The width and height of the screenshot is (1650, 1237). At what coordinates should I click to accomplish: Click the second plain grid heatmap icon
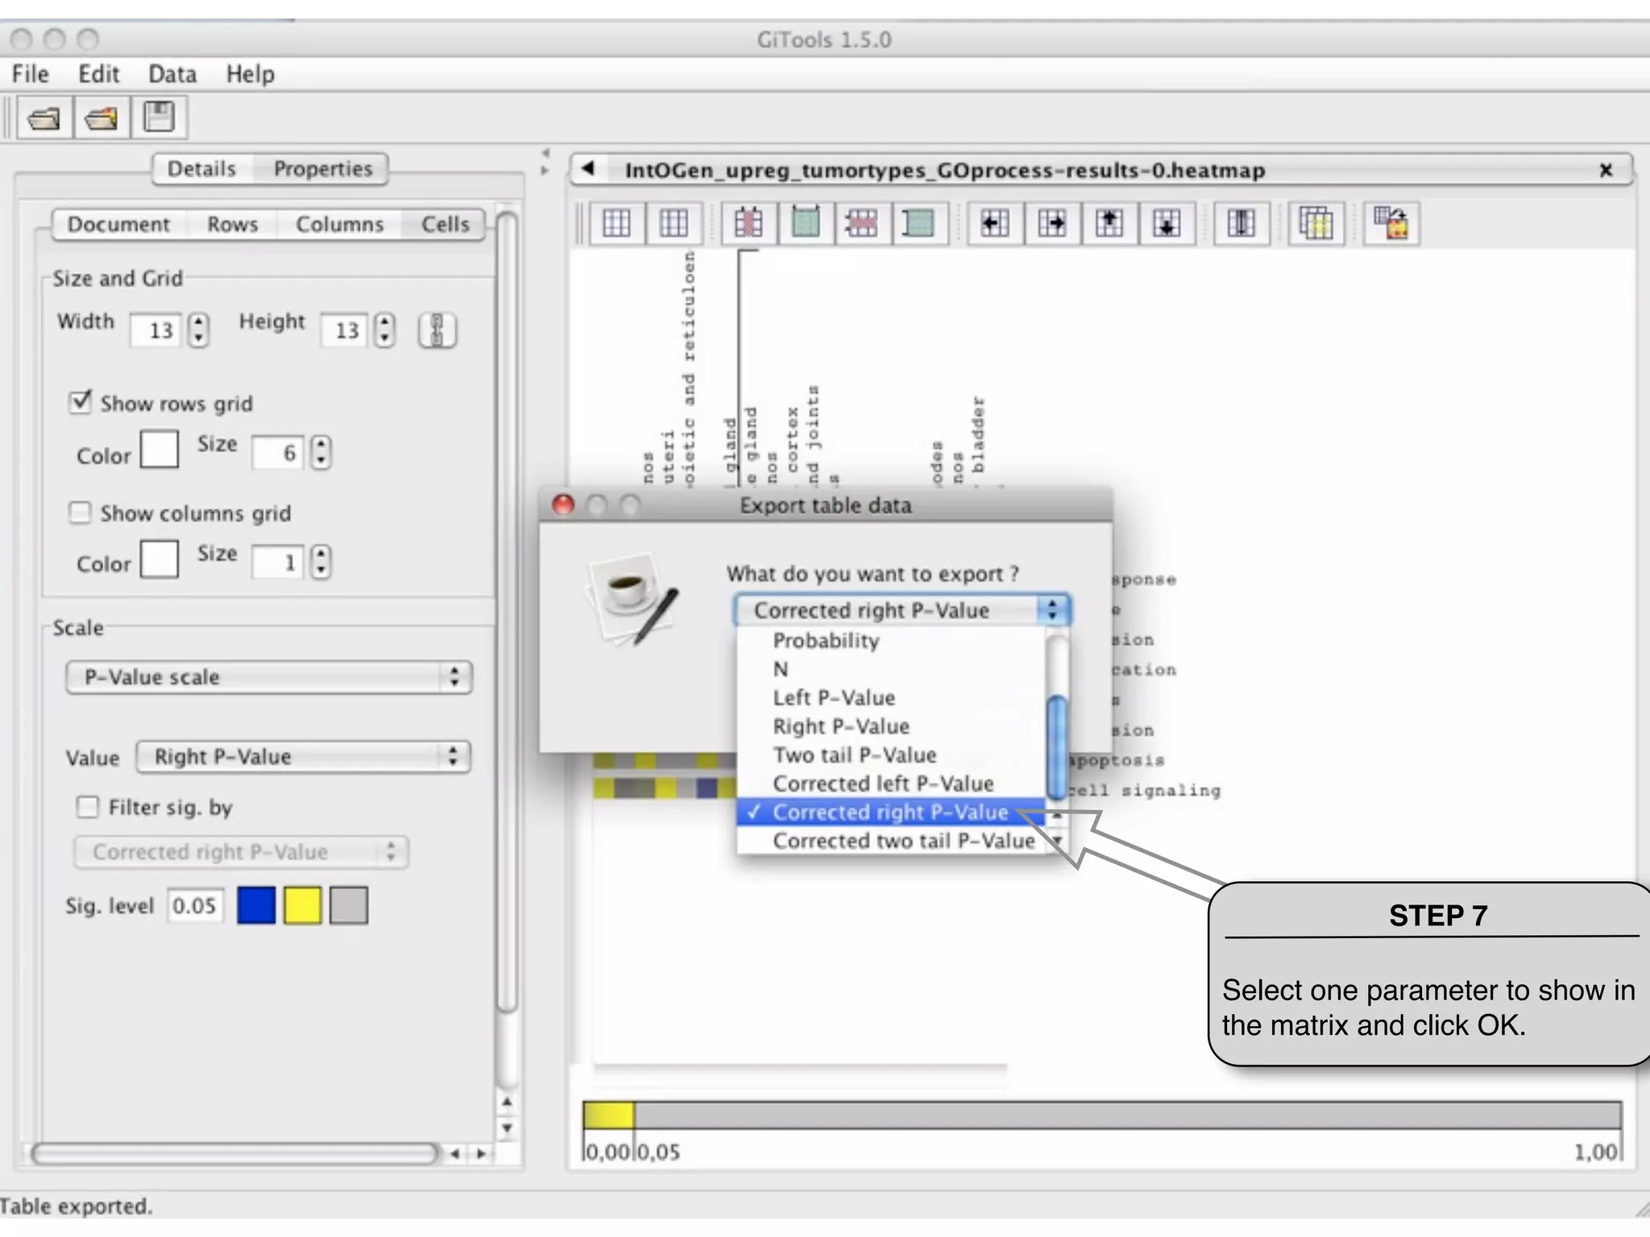click(673, 222)
